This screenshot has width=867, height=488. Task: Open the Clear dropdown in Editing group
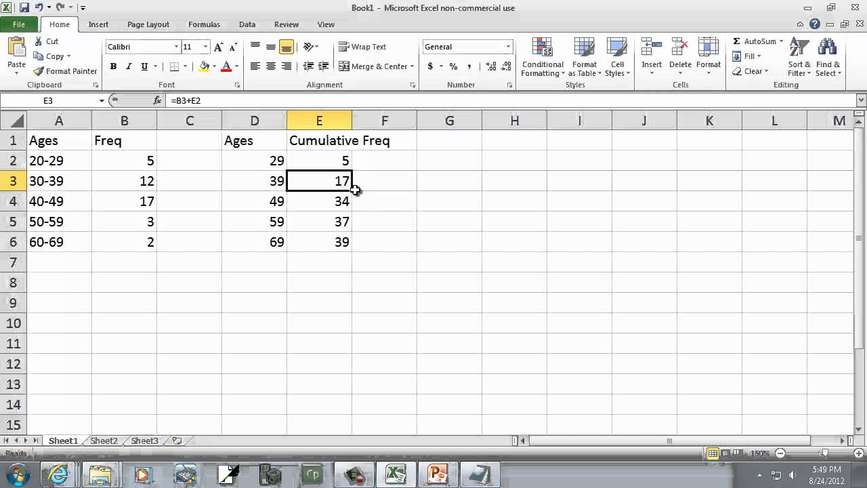750,71
